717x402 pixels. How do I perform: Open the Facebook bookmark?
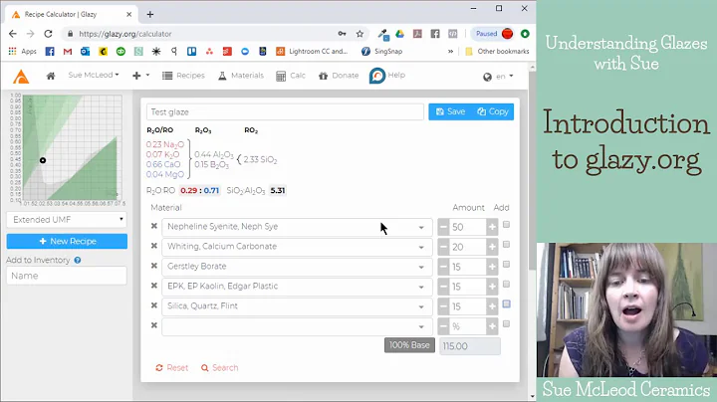50,52
